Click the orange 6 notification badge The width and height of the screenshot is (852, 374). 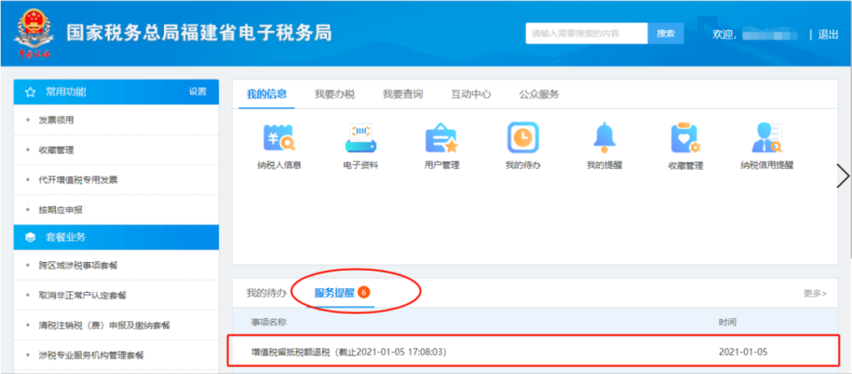coord(364,293)
